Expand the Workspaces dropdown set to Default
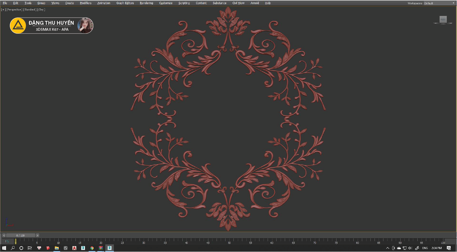 pyautogui.click(x=439, y=3)
